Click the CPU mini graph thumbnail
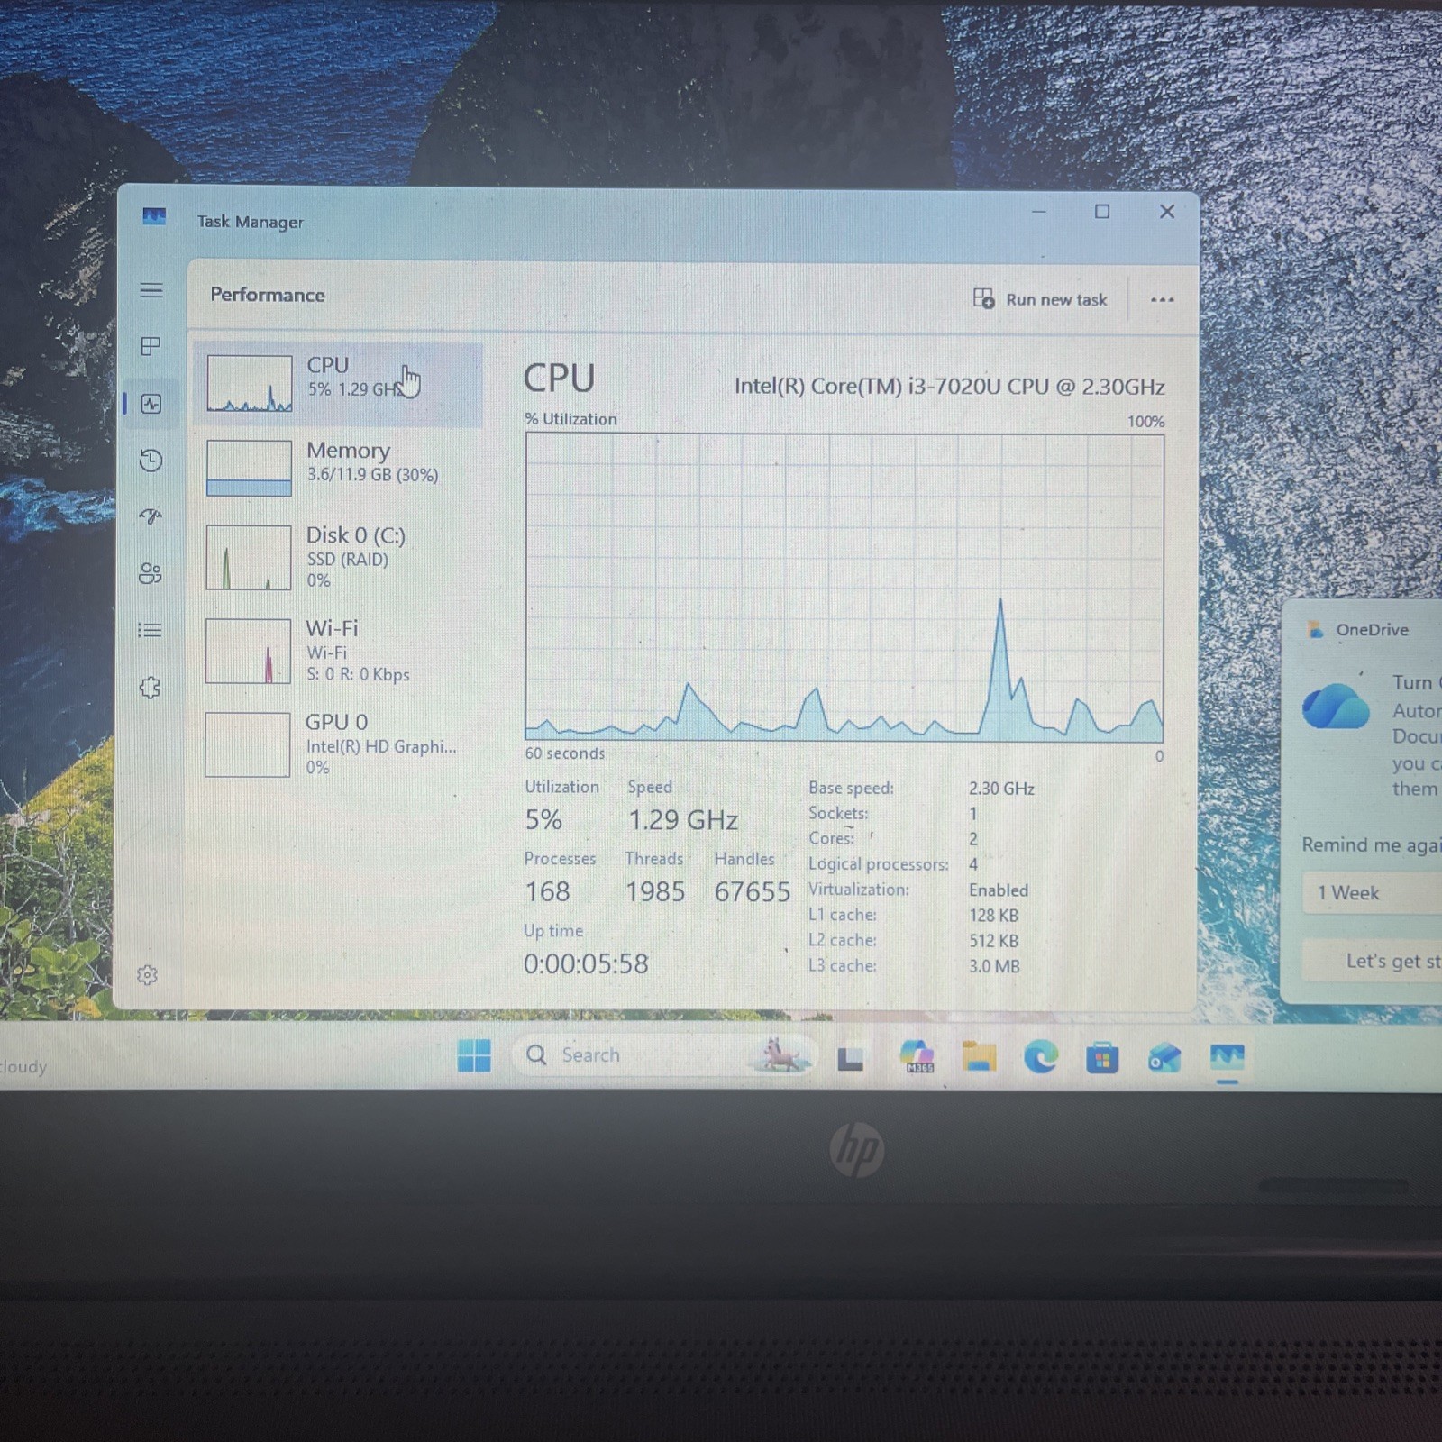This screenshot has height=1442, width=1442. (250, 383)
